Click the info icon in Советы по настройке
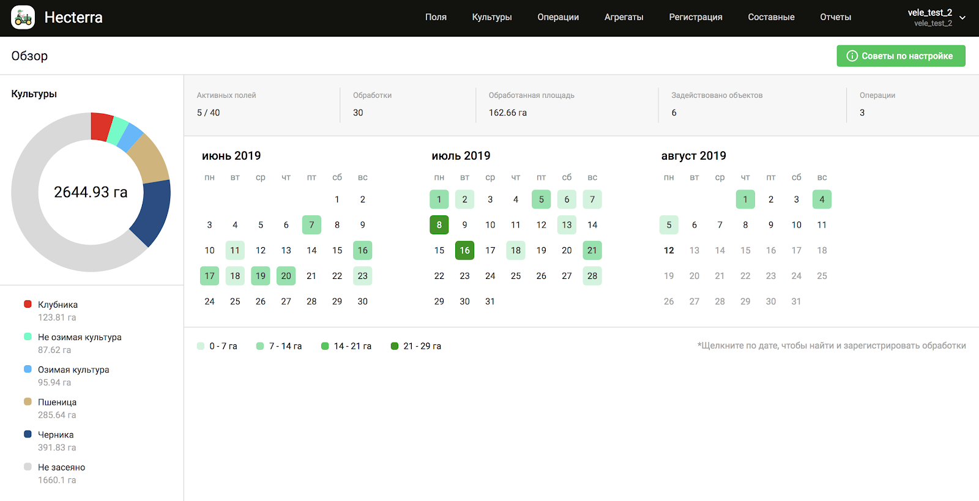This screenshot has width=979, height=501. 852,56
